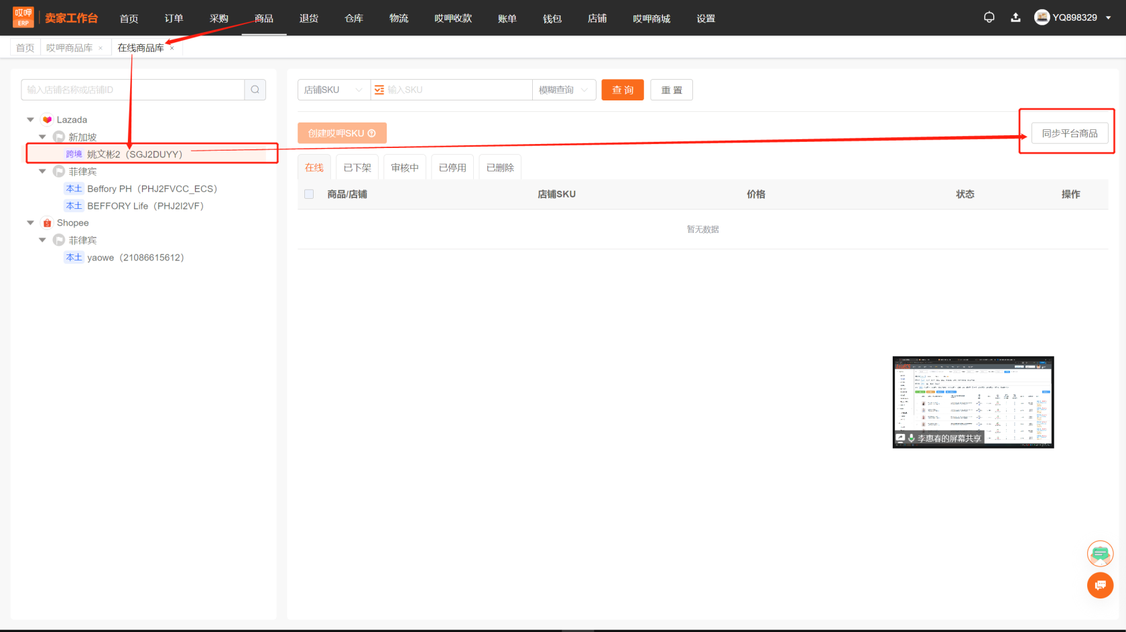Open the 首页 top menu

[129, 18]
